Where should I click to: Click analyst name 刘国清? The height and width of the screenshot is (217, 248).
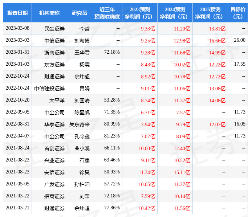[82, 101]
